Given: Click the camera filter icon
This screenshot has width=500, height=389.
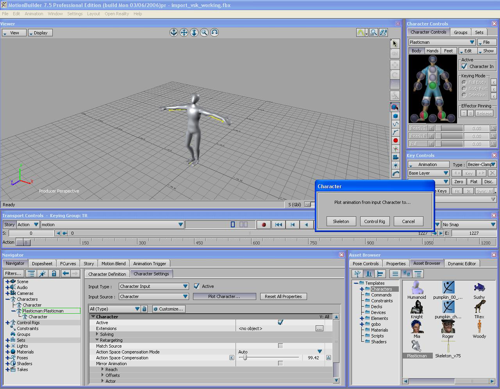Looking at the screenshot, I should (395, 157).
